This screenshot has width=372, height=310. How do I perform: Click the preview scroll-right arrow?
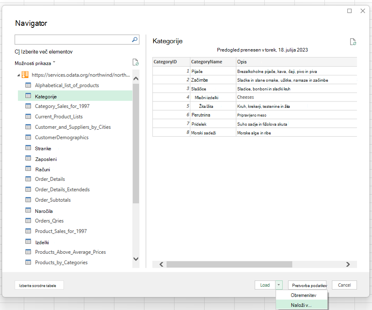tap(348, 264)
